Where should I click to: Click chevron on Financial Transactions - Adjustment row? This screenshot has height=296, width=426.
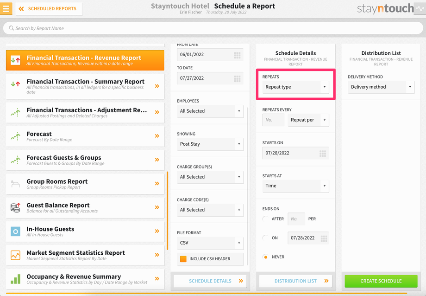157,112
